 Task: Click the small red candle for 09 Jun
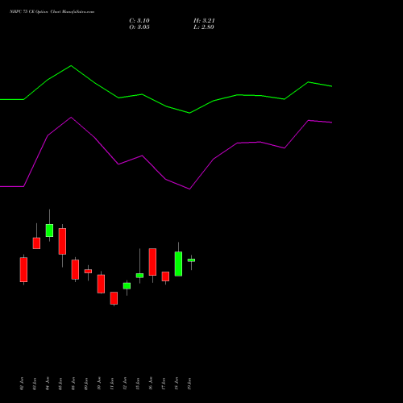(x=88, y=272)
